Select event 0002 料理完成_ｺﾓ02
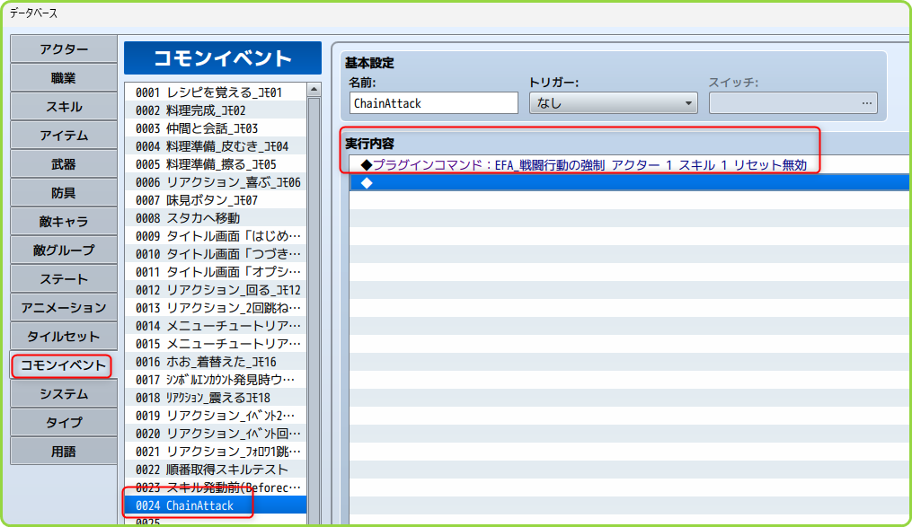The width and height of the screenshot is (912, 527). tap(216, 110)
